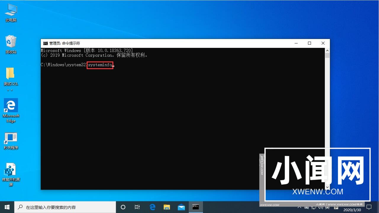This screenshot has height=213, width=379.
Task: Click the console scrollbar down arrow
Action: click(x=327, y=187)
